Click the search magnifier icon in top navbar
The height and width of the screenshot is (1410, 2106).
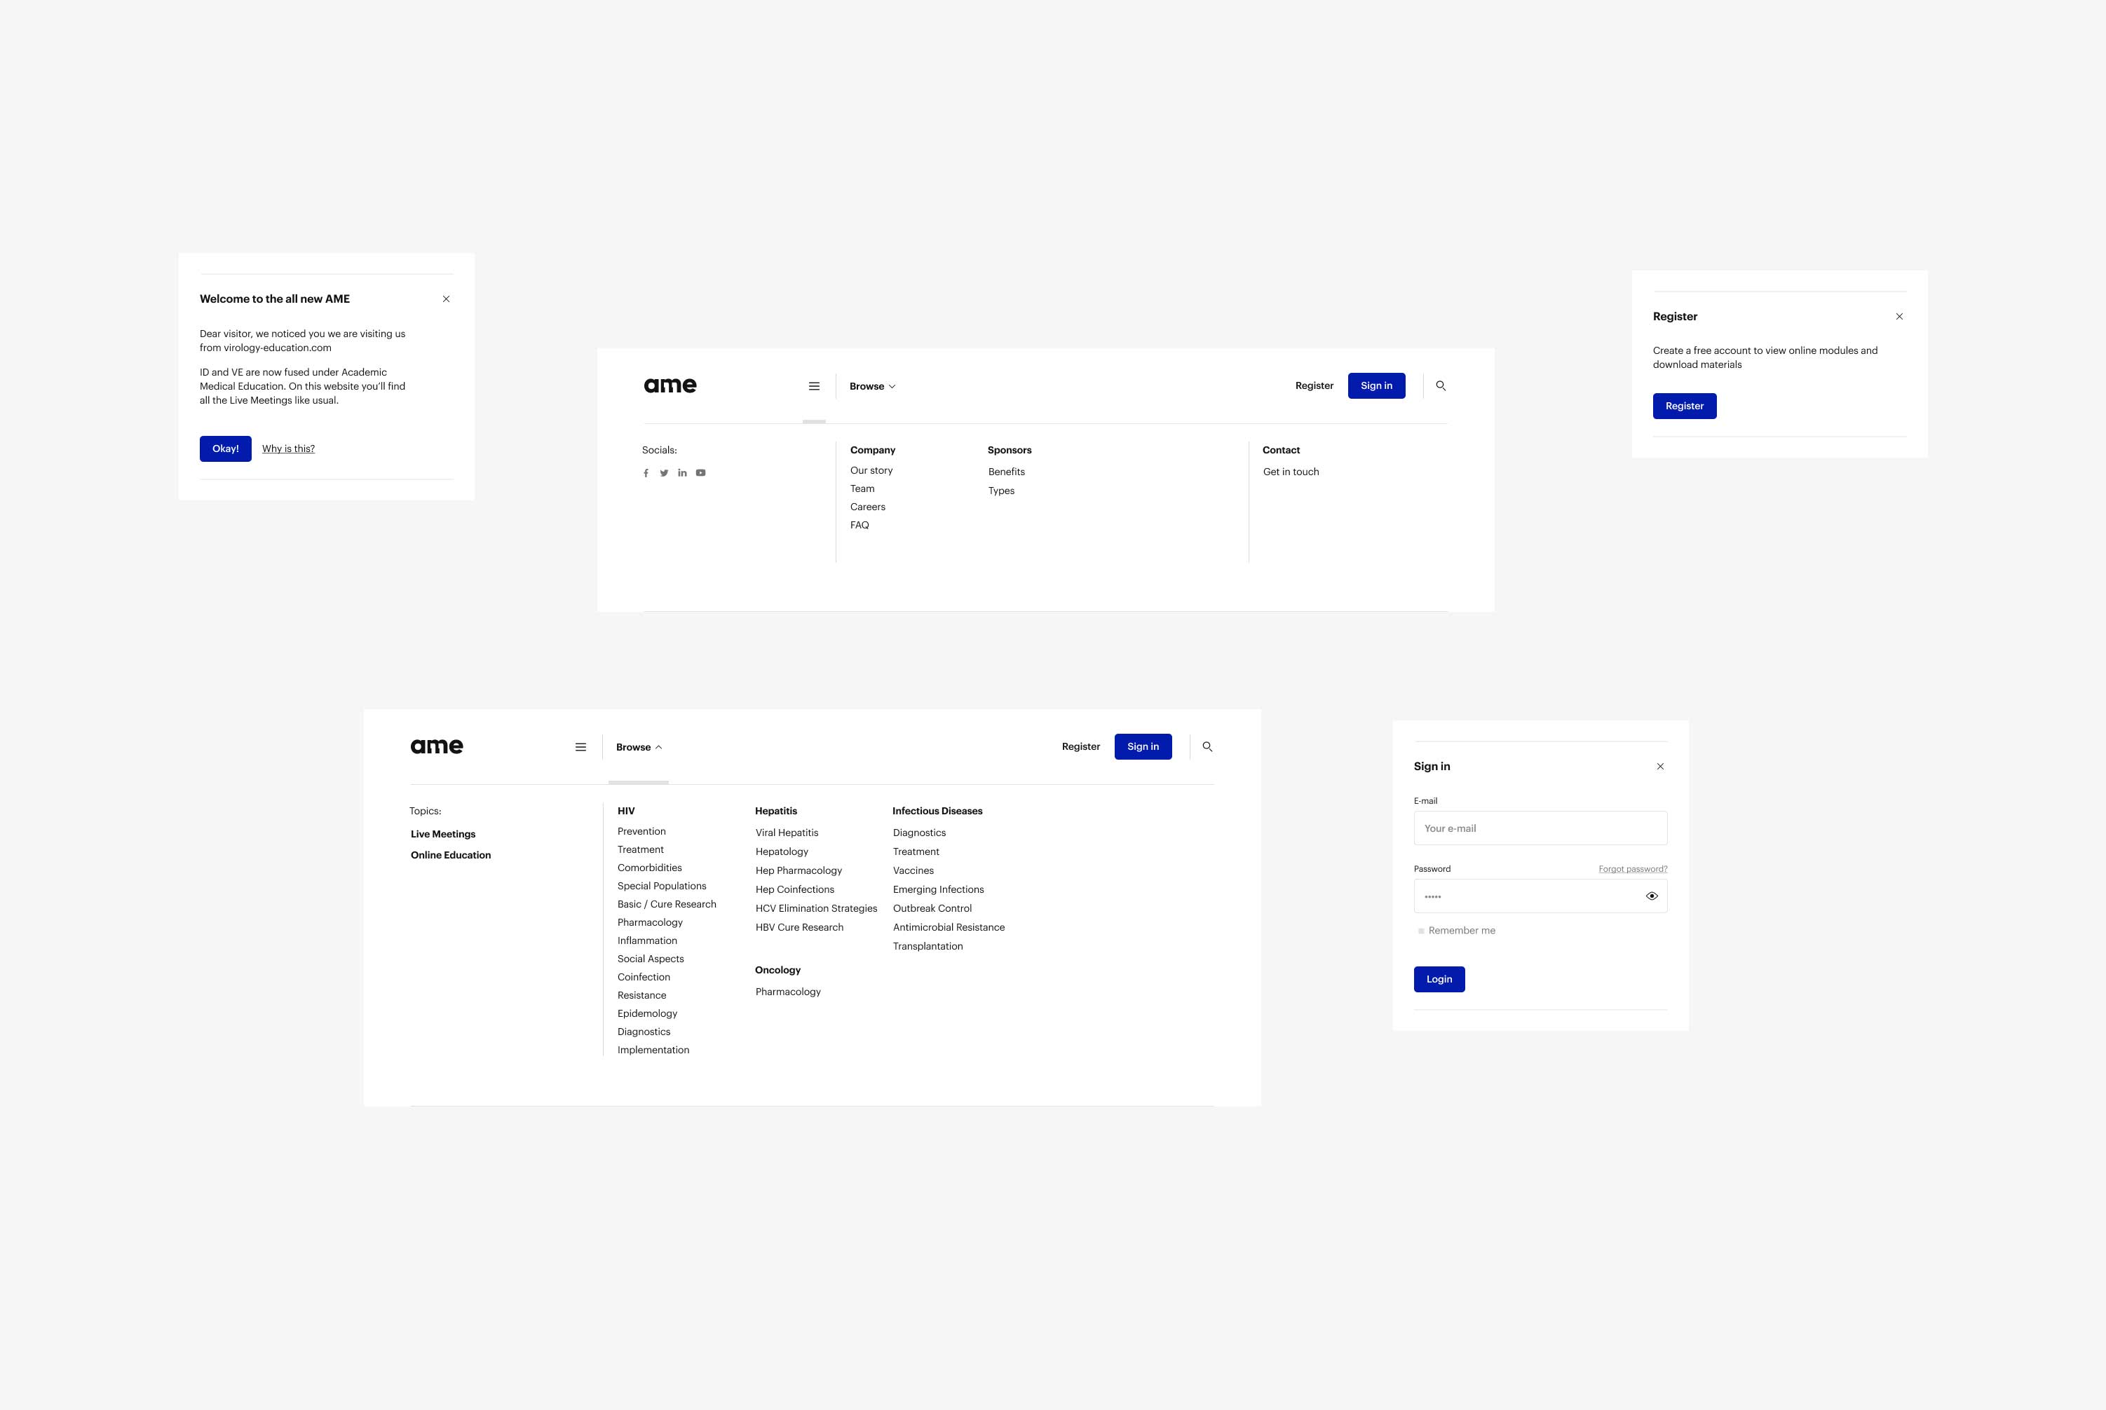coord(1440,385)
